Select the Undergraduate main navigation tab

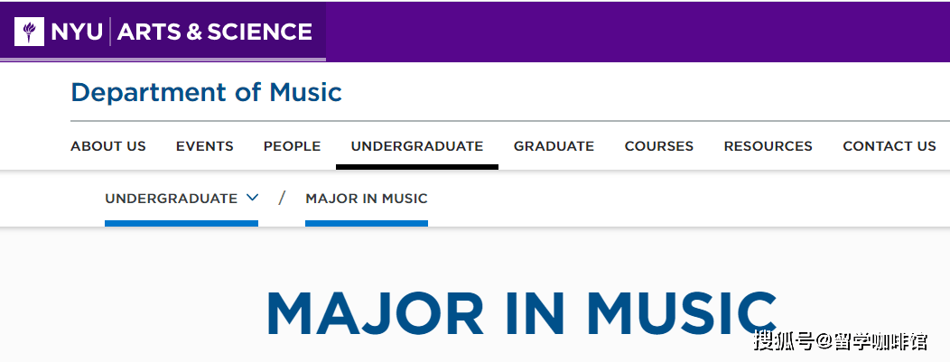coord(417,146)
